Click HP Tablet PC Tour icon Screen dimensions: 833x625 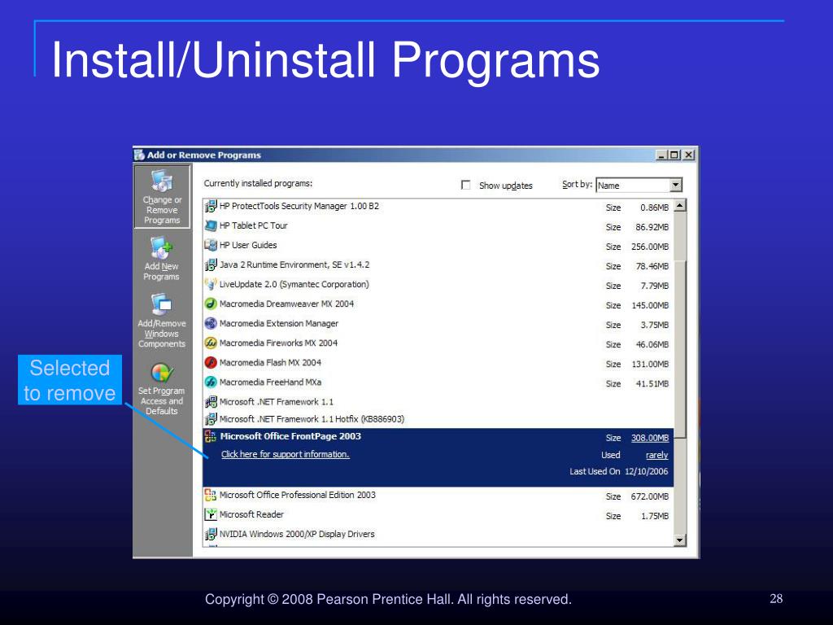[211, 226]
